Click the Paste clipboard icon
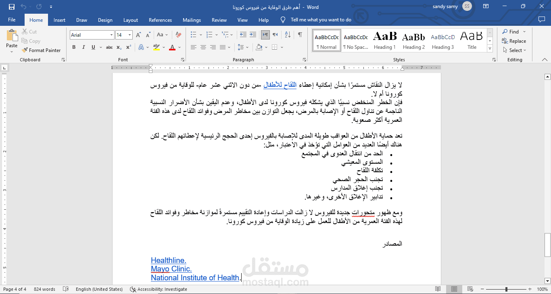This screenshot has height=294, width=551. click(12, 35)
